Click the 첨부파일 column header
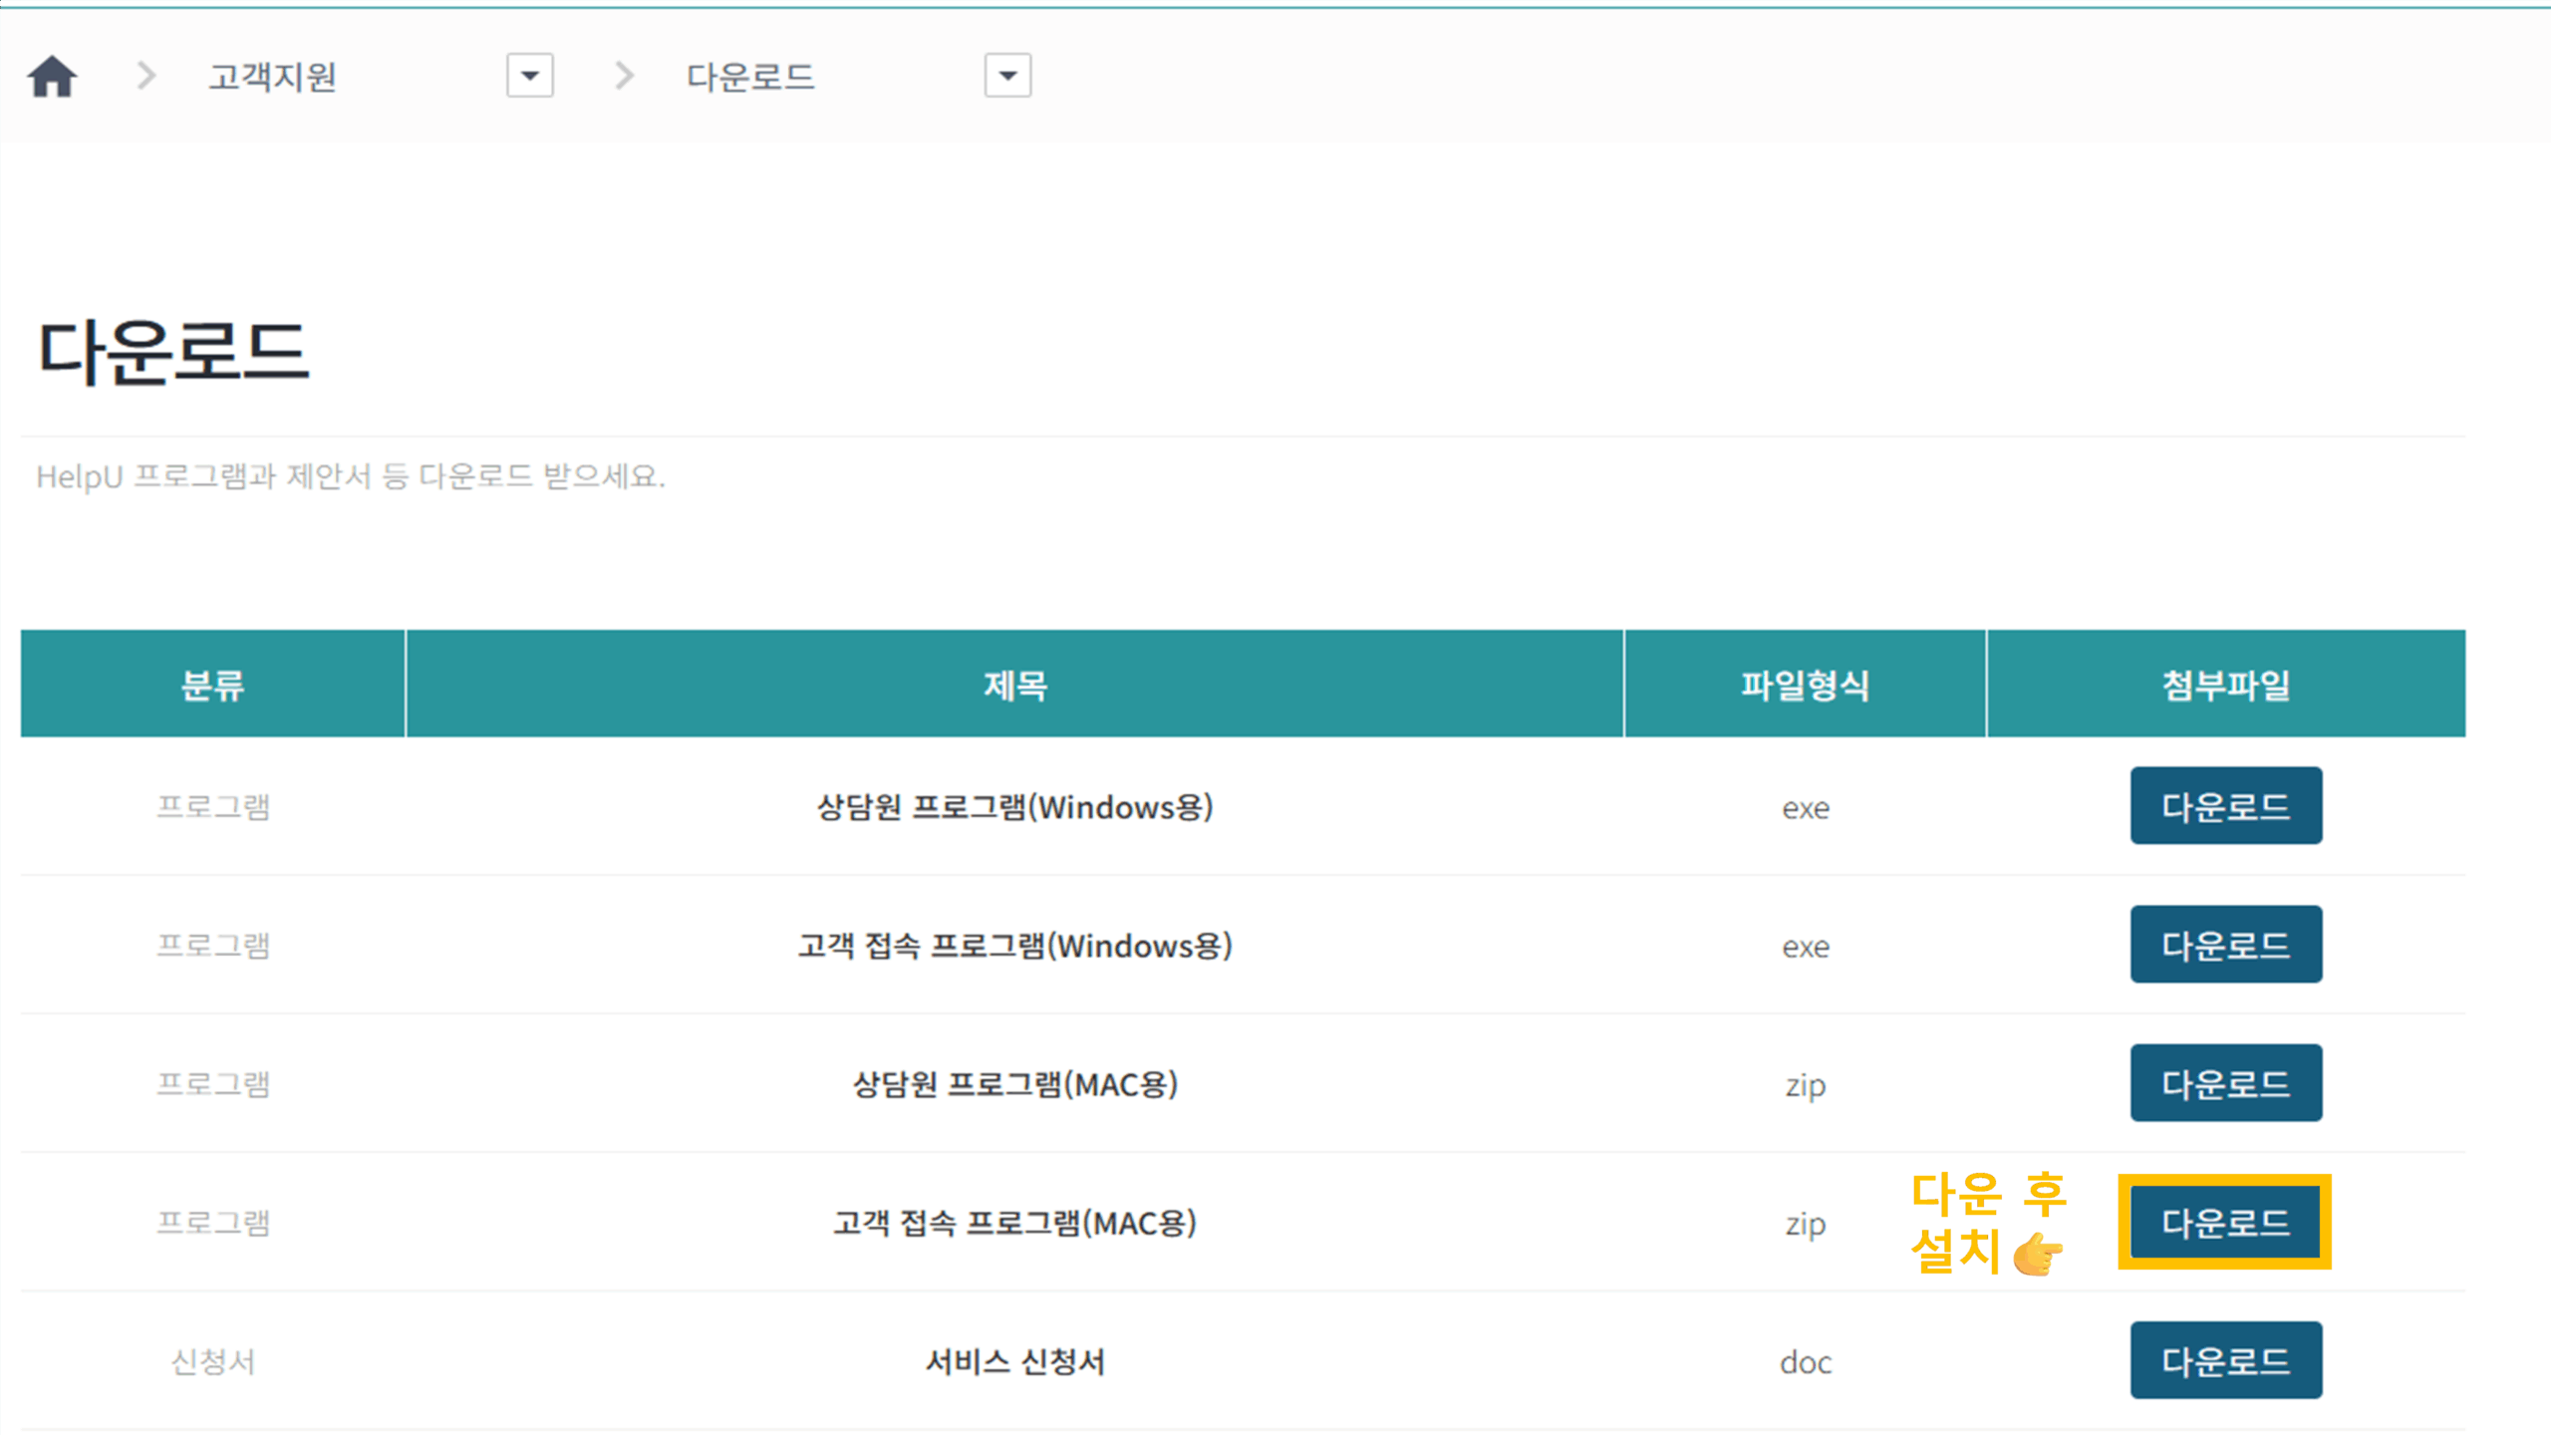 [2225, 685]
